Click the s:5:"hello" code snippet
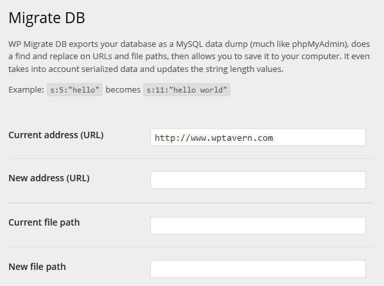Screen dimensions: 384x286 pos(74,90)
